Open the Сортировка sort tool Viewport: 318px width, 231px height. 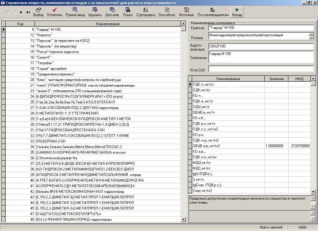coord(146,10)
